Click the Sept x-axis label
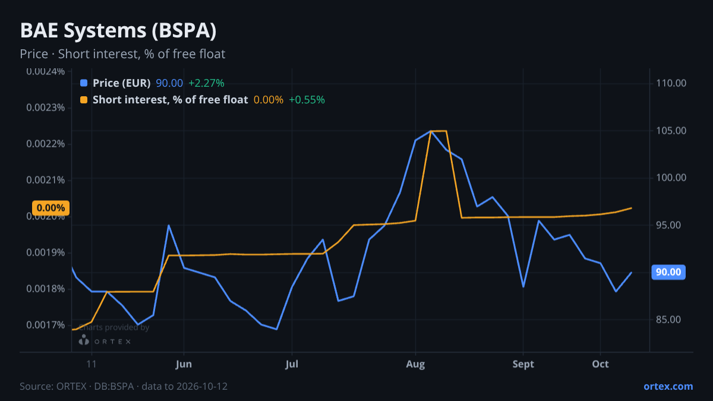 click(x=523, y=364)
